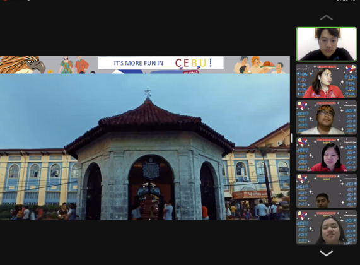This screenshot has width=360, height=265.
Task: Select the green-outlined active speaker video tile
Action: [326, 44]
